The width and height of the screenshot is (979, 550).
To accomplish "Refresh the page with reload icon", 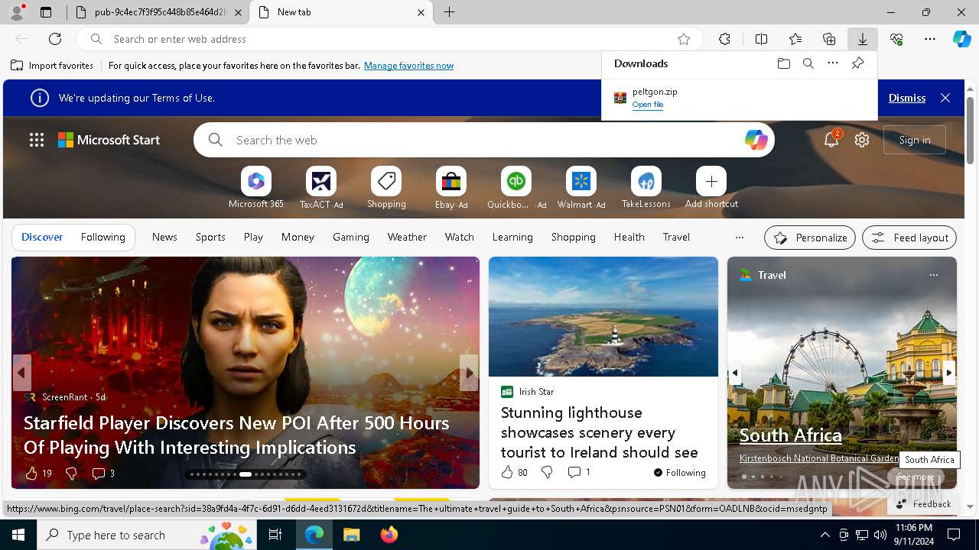I will pos(55,39).
